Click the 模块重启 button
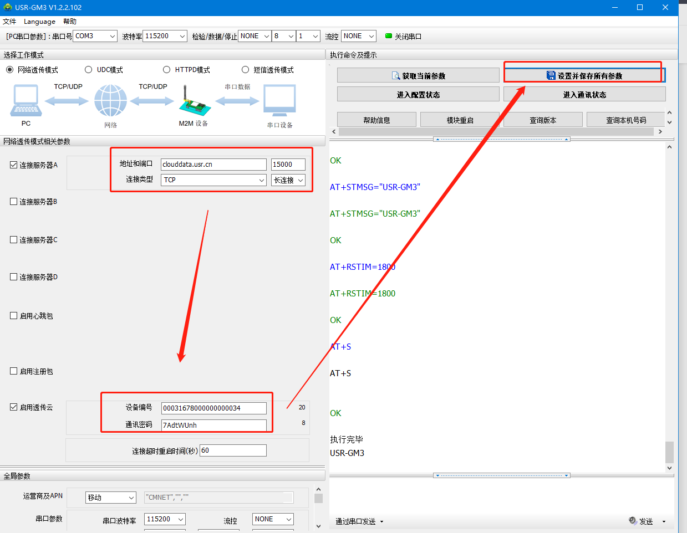This screenshot has width=687, height=533. pos(460,120)
